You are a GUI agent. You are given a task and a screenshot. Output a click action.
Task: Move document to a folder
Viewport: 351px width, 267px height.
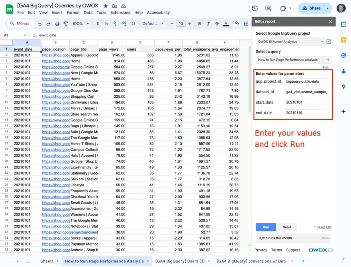(x=114, y=6)
